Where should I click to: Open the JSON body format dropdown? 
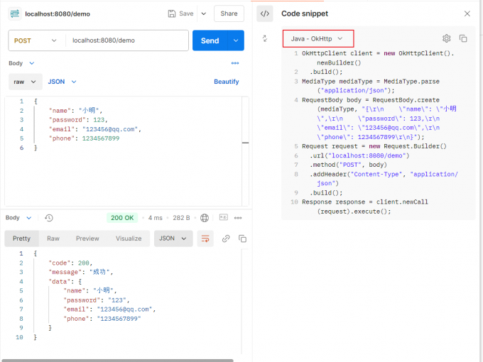click(62, 82)
